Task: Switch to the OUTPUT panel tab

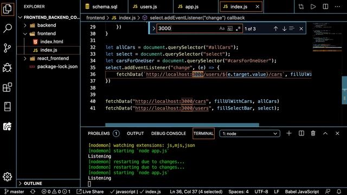Action: 135,134
